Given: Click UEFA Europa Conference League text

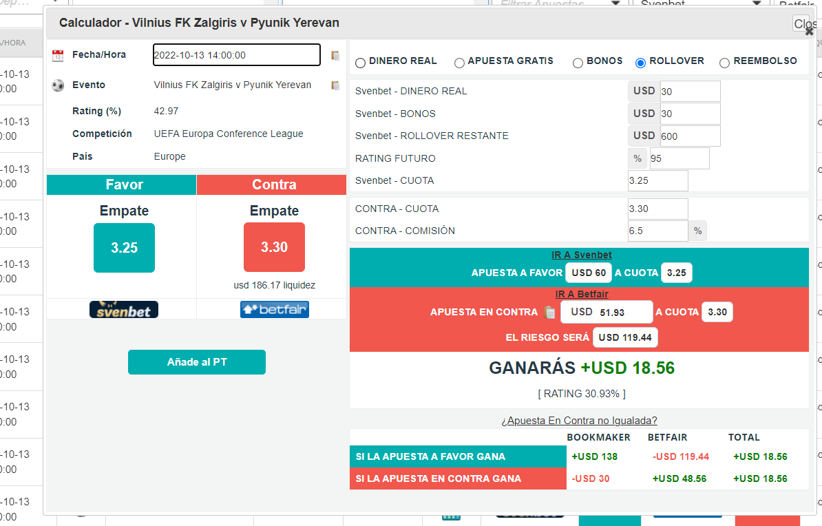Looking at the screenshot, I should [x=229, y=134].
